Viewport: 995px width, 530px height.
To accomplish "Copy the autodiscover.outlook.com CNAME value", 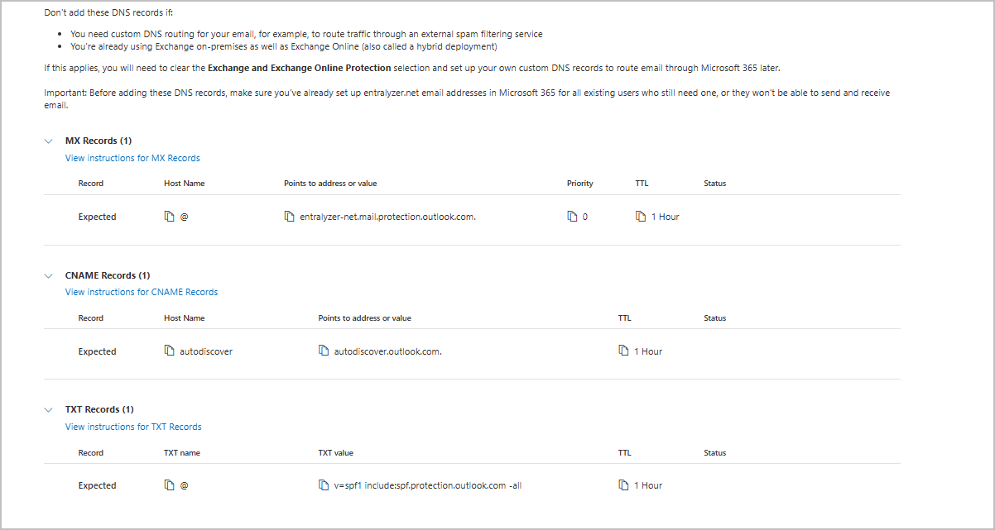I will tap(324, 351).
